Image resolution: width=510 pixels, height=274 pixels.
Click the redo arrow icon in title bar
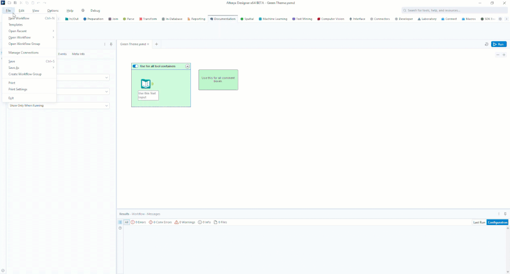(x=44, y=3)
